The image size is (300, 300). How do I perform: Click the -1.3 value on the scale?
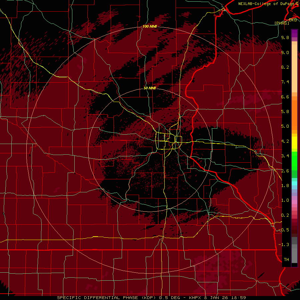coord(284,245)
